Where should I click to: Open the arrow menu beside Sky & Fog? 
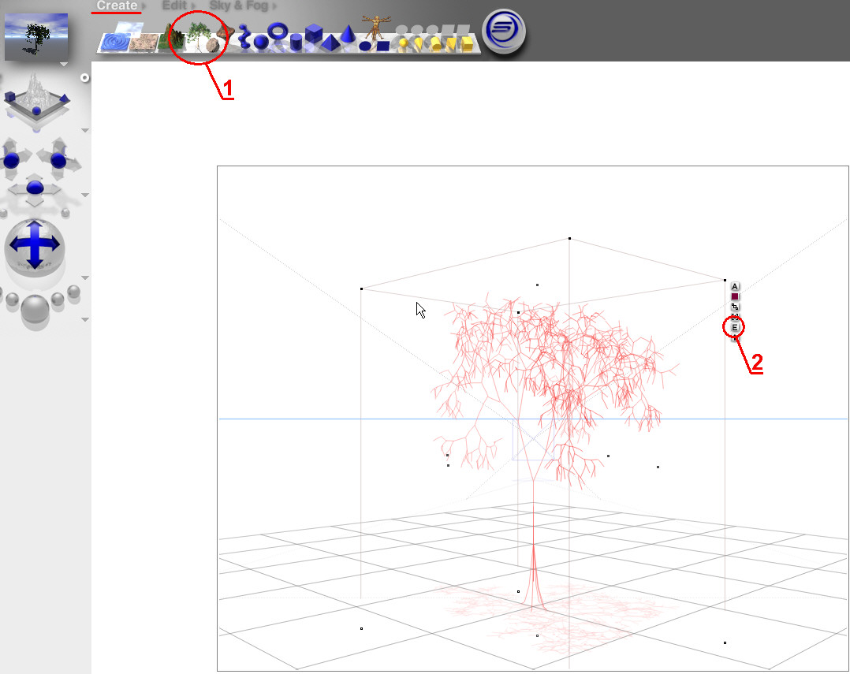[x=274, y=6]
